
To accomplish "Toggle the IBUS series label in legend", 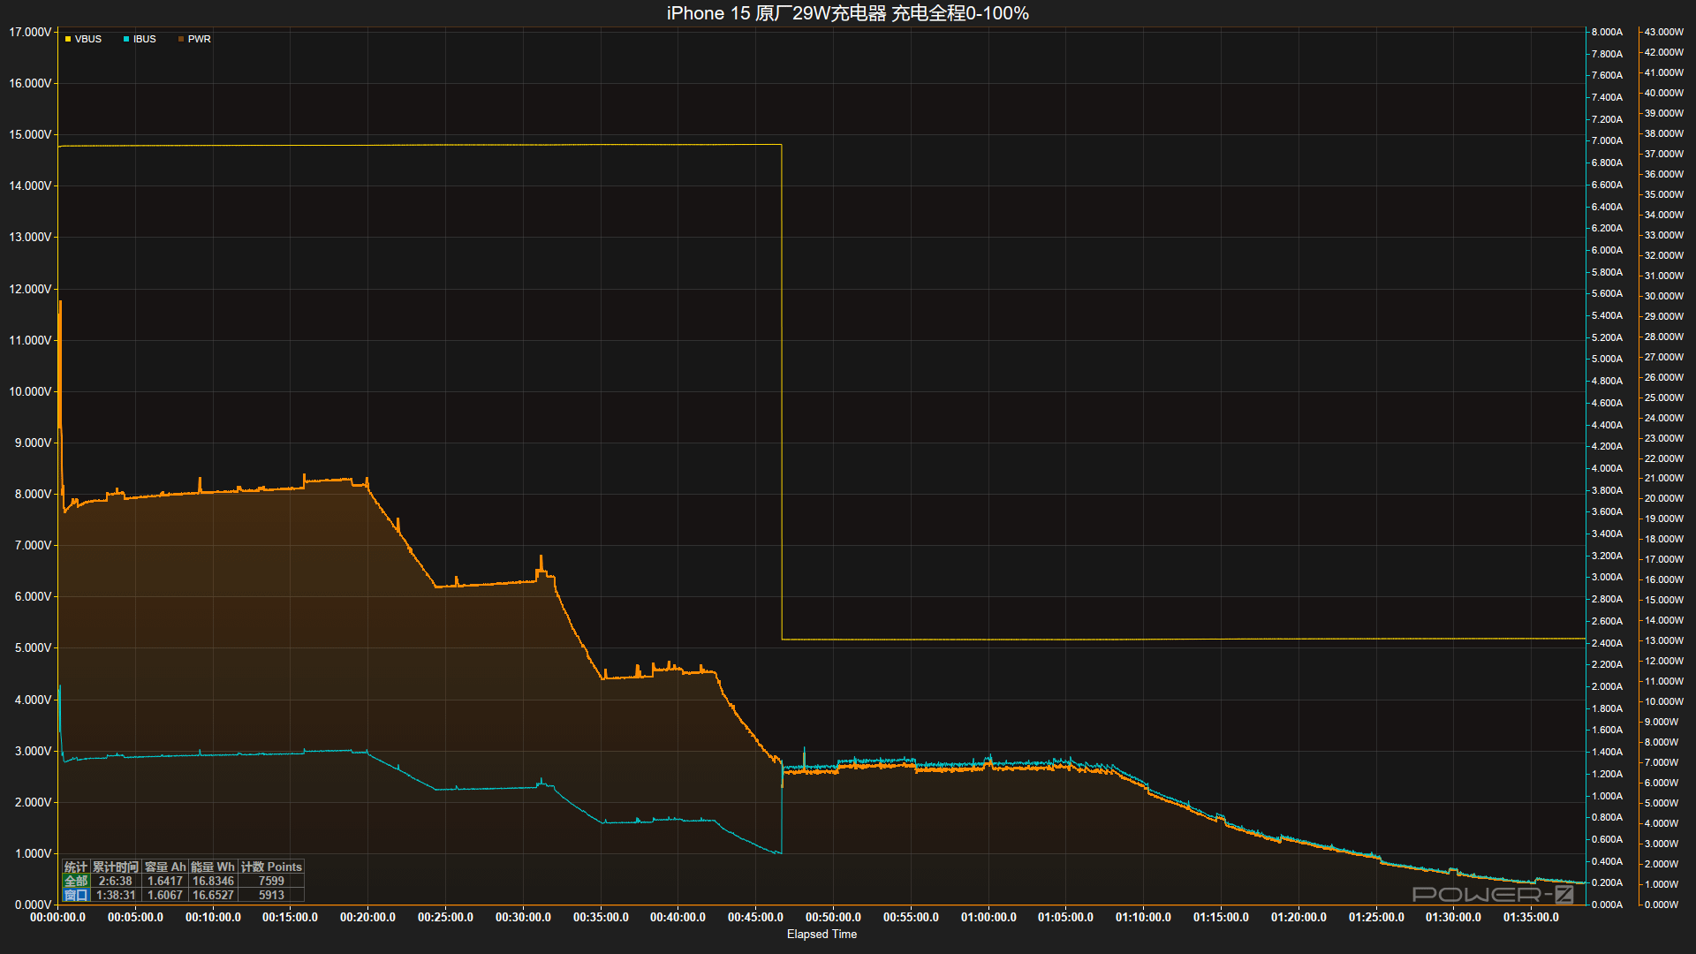I will click(x=145, y=39).
